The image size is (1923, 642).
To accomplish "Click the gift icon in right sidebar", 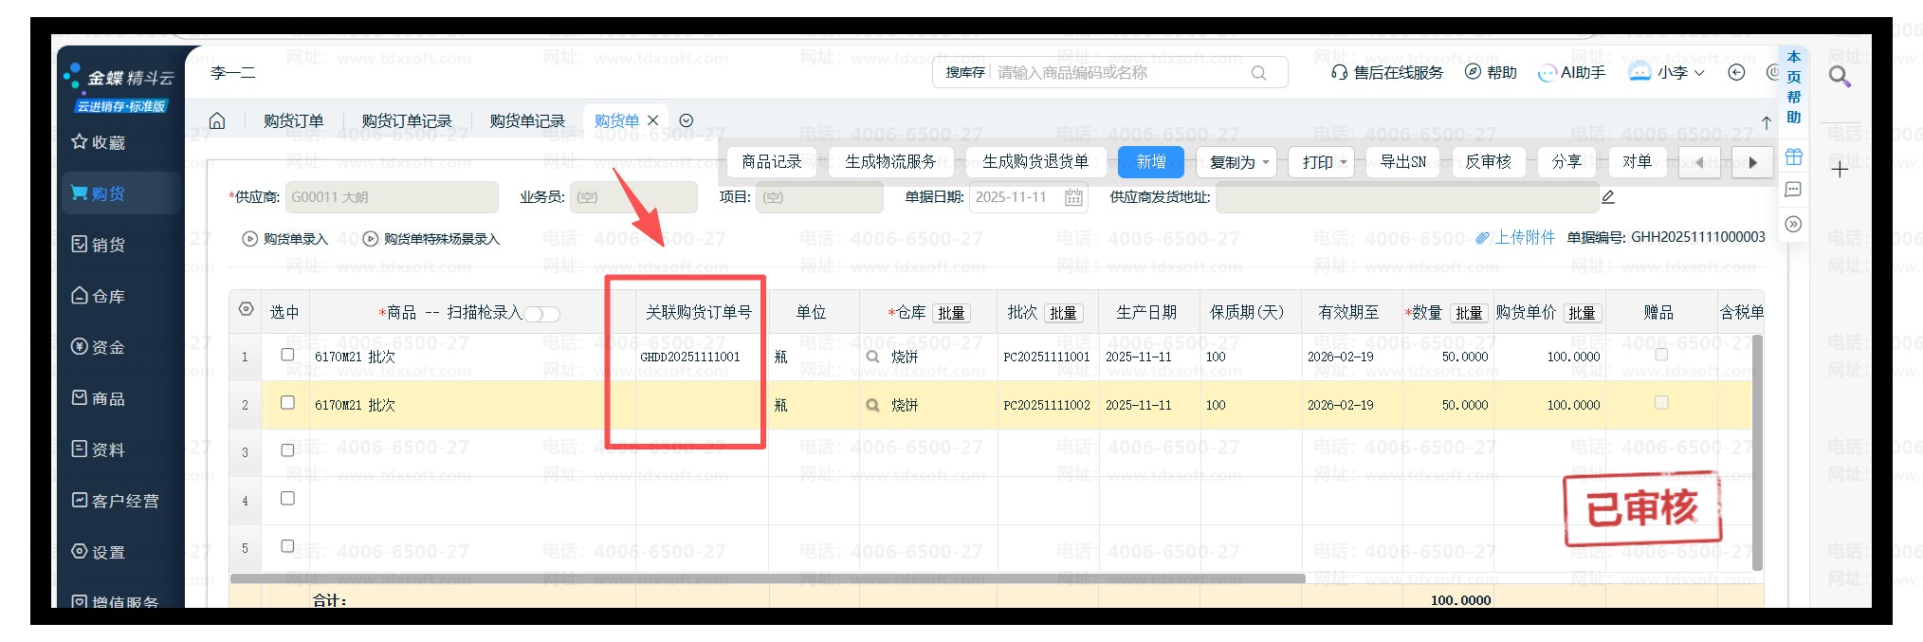I will point(1793,156).
